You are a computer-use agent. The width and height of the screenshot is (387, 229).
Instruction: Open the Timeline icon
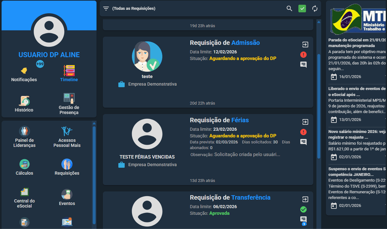(x=69, y=70)
